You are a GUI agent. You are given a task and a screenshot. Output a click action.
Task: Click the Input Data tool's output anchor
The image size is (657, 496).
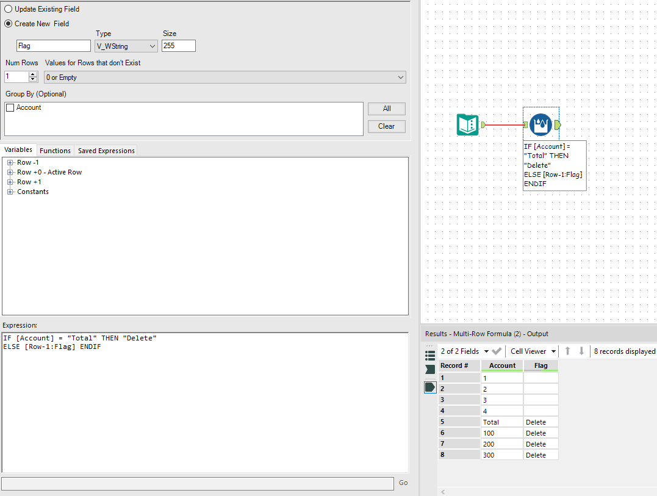pyautogui.click(x=483, y=124)
